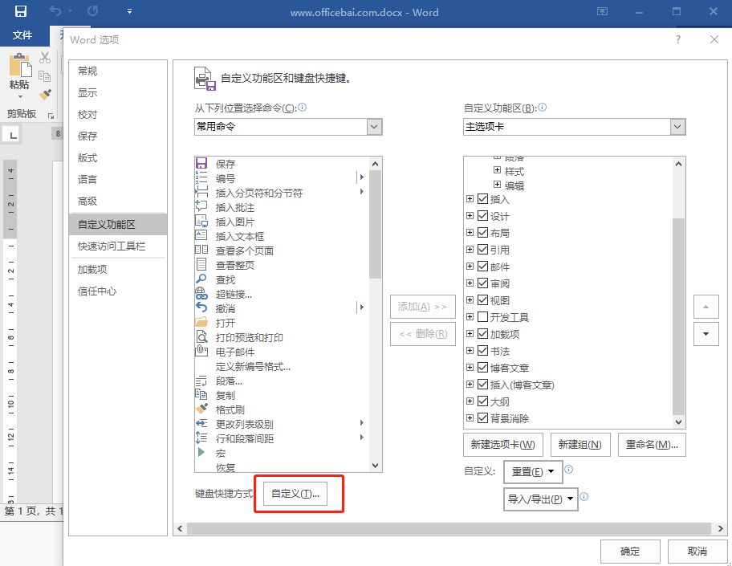Click Paste icon in Word ribbon
Image resolution: width=732 pixels, height=566 pixels.
(19, 66)
